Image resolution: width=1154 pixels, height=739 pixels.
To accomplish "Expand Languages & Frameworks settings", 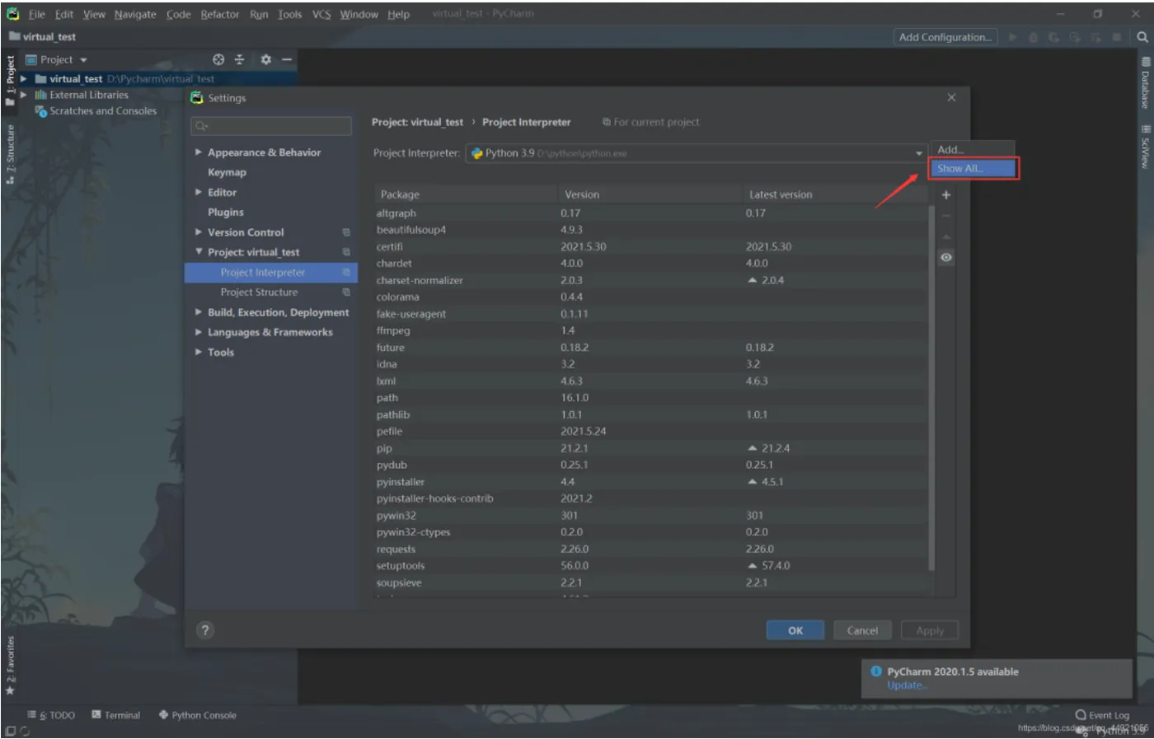I will pyautogui.click(x=199, y=332).
